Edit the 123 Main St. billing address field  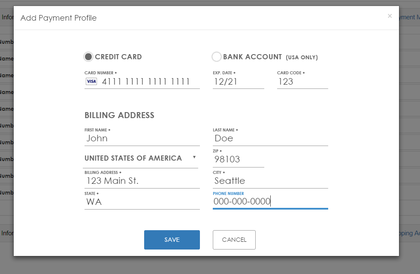coord(142,181)
